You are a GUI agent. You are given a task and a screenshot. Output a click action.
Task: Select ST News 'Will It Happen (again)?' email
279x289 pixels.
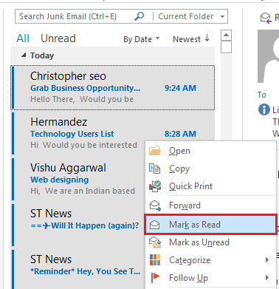click(78, 225)
